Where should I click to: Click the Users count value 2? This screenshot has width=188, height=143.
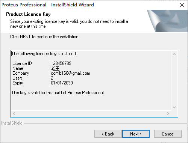point(52,78)
